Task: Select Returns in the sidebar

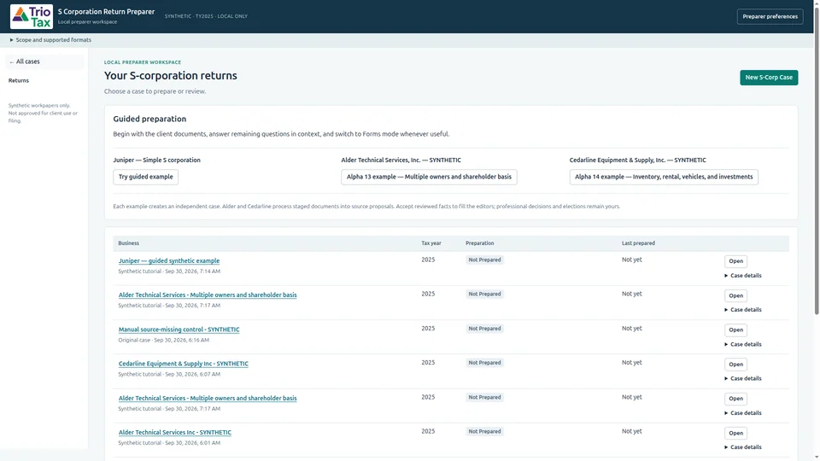Action: (19, 80)
